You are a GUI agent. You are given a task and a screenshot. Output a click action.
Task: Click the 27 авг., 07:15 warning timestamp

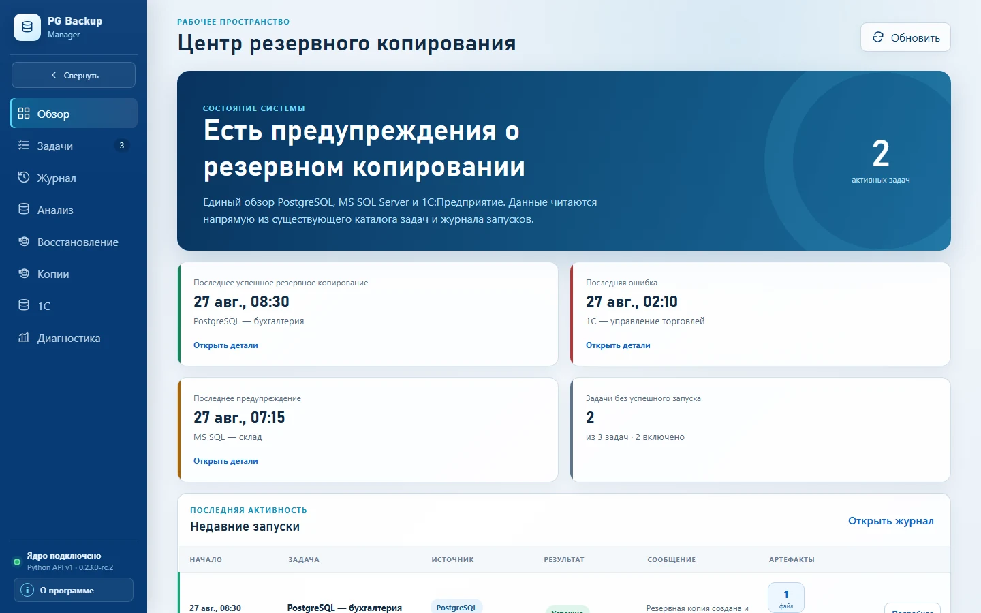pyautogui.click(x=239, y=418)
